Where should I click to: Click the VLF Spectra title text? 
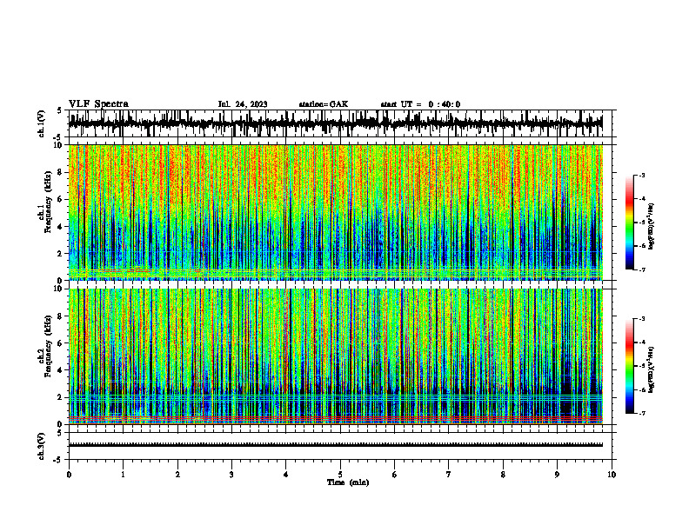tap(98, 104)
